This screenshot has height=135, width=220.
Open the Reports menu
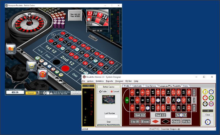click(x=109, y=81)
